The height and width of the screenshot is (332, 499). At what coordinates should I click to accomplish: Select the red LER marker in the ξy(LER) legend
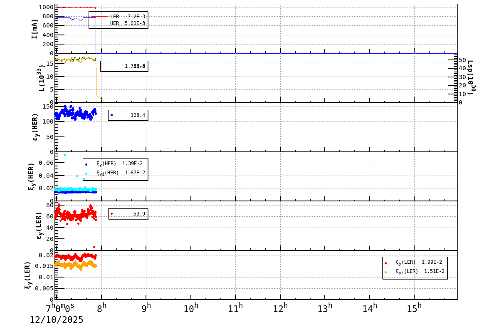[385, 263]
